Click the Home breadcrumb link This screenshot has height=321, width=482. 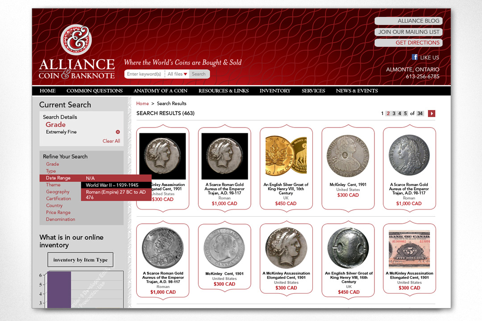[x=142, y=103]
